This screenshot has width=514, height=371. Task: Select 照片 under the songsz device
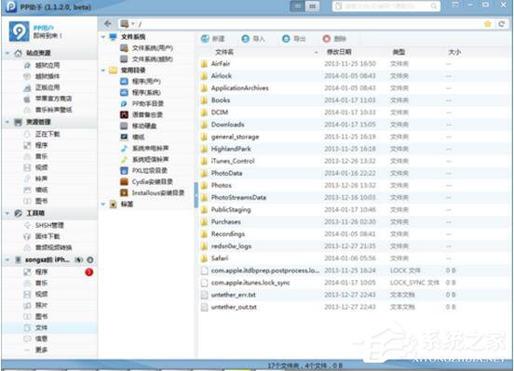coord(41,305)
